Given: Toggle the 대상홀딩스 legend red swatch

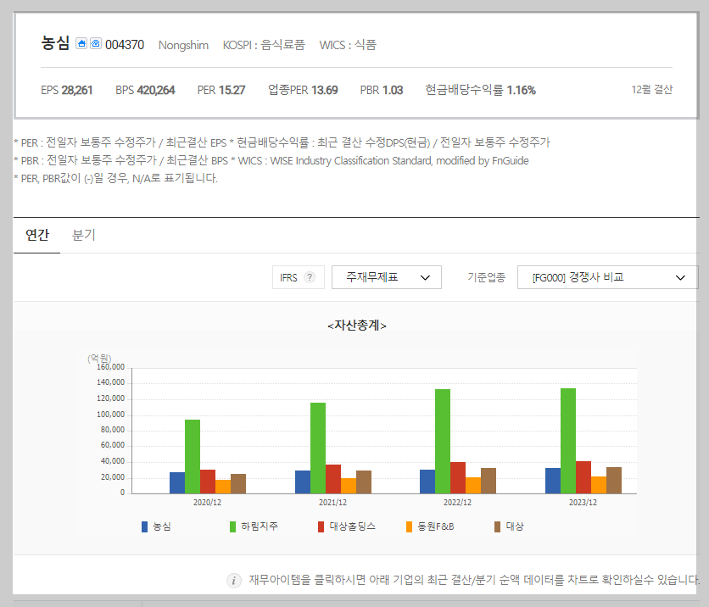Looking at the screenshot, I should (x=321, y=526).
